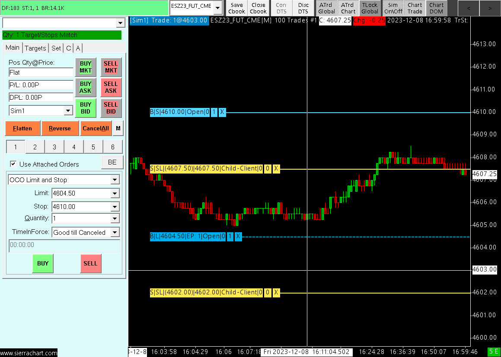Uncheck Use Attached Orders checkbox

pos(13,164)
